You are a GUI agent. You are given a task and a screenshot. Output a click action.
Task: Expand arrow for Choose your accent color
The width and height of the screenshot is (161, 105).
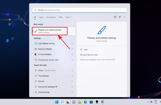pos(72,60)
